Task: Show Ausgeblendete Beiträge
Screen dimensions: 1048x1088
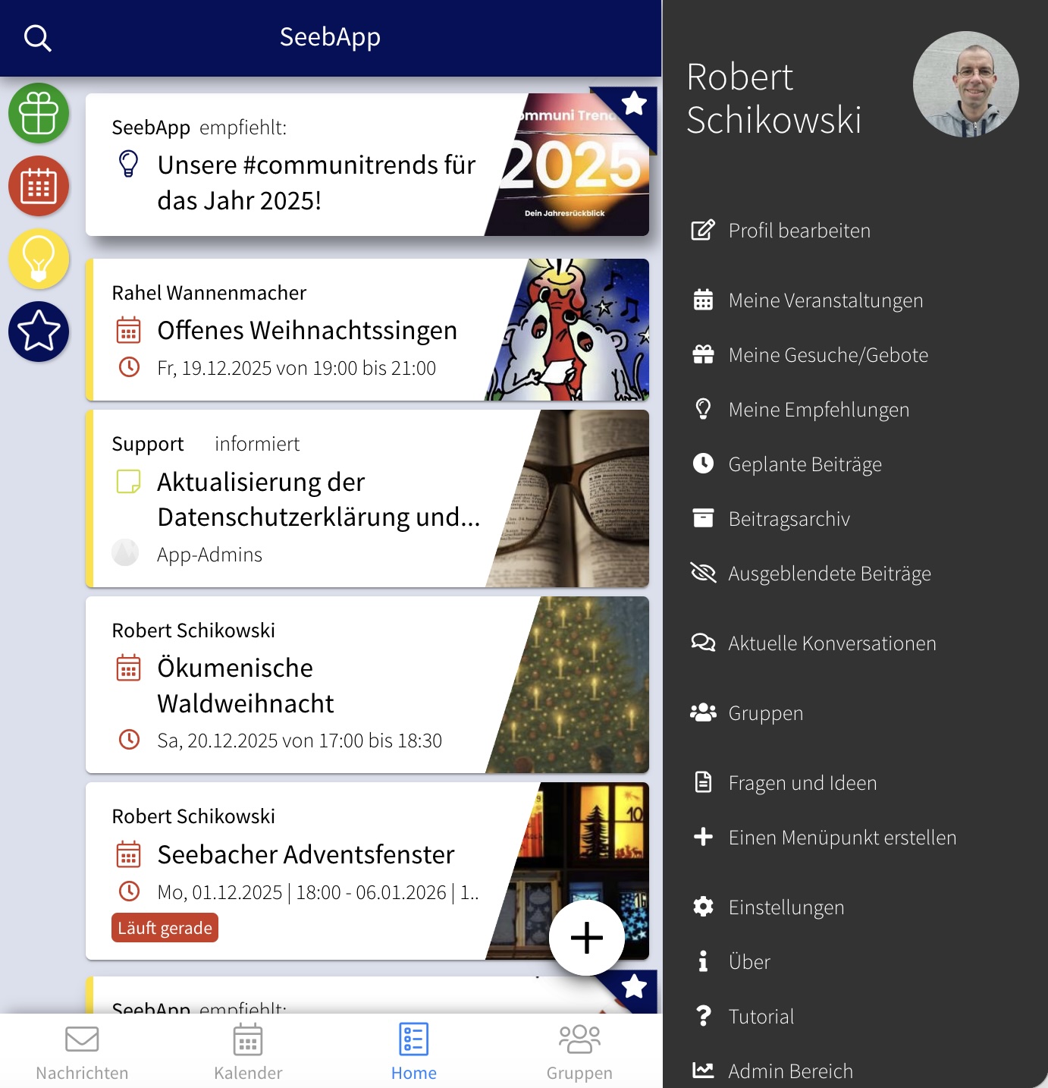Action: [x=829, y=574]
